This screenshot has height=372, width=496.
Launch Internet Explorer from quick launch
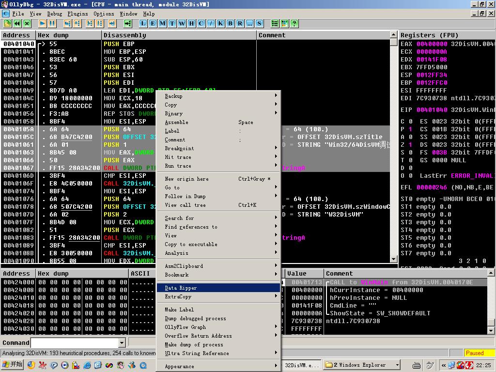[x=87, y=365]
